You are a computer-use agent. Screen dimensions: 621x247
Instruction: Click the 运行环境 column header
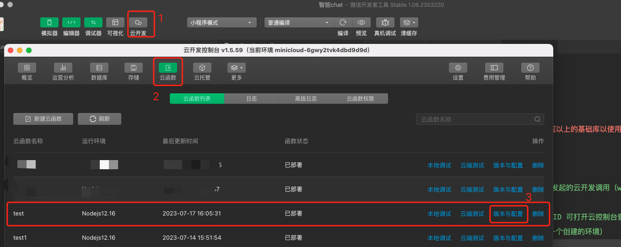(94, 141)
